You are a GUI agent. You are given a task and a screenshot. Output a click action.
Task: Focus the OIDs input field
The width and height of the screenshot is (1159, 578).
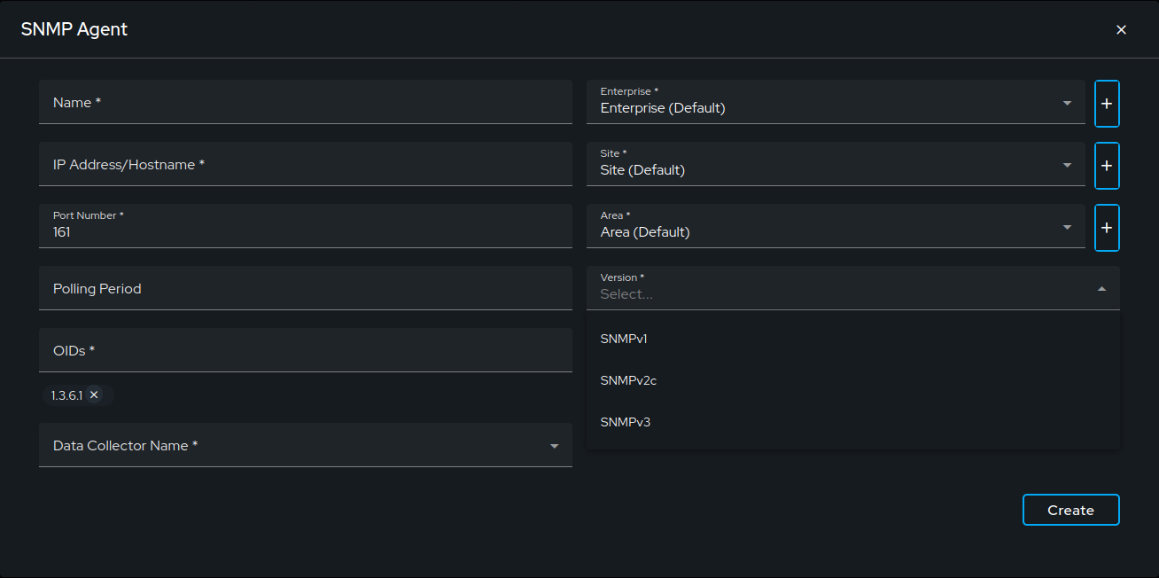306,350
